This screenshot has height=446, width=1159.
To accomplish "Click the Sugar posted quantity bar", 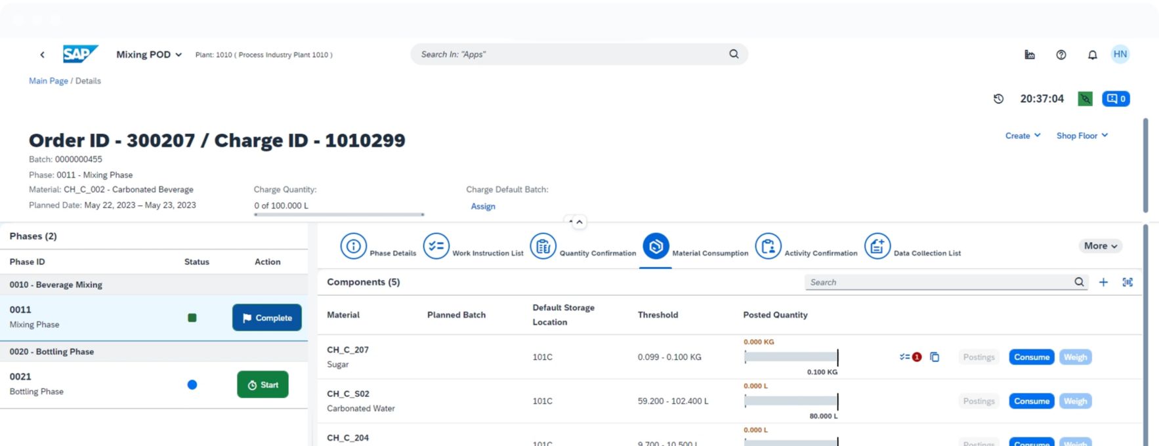I will tap(791, 357).
